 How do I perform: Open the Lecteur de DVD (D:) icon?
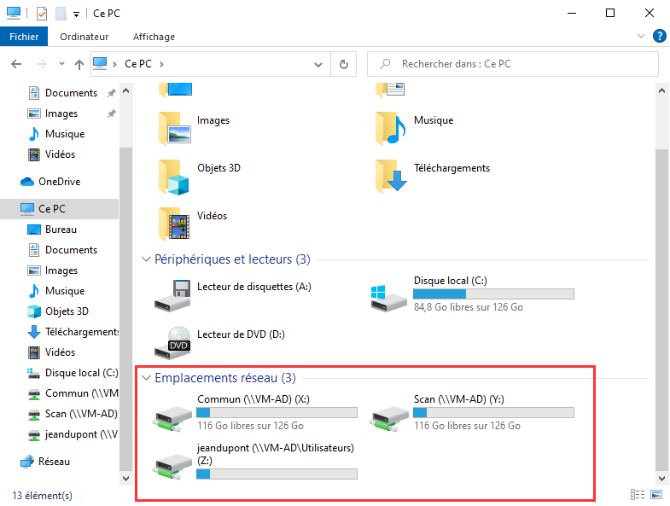[172, 341]
